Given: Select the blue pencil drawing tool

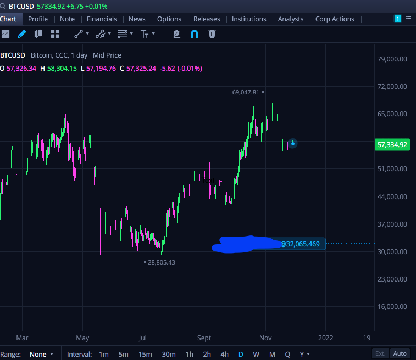Looking at the screenshot, I should 22,34.
